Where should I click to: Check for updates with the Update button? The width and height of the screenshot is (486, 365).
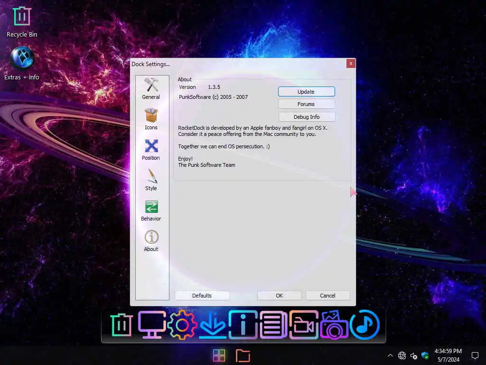[306, 92]
